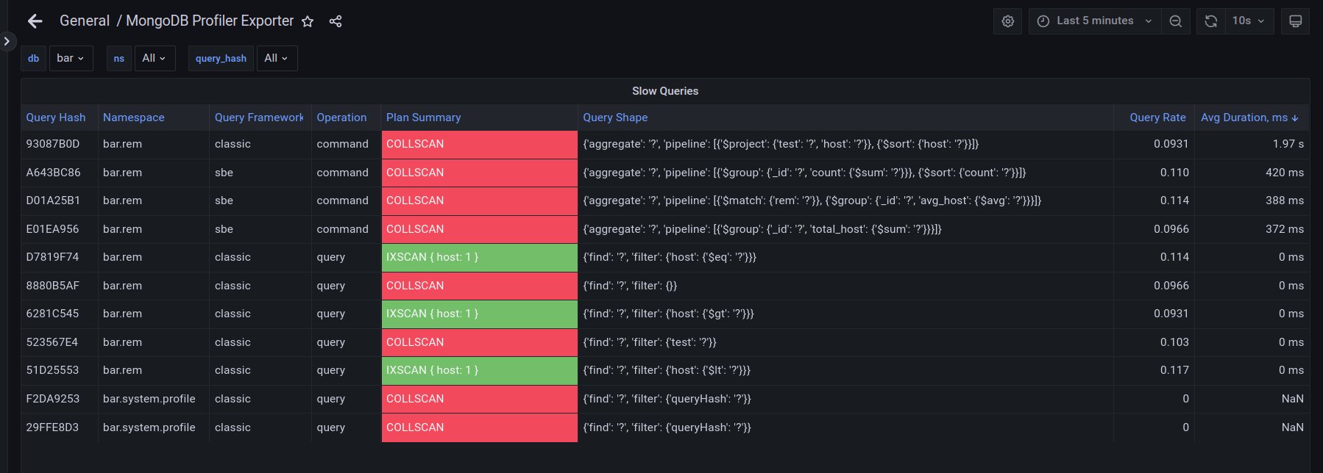Click the General folder breadcrumb
This screenshot has height=473, width=1323.
tap(85, 21)
